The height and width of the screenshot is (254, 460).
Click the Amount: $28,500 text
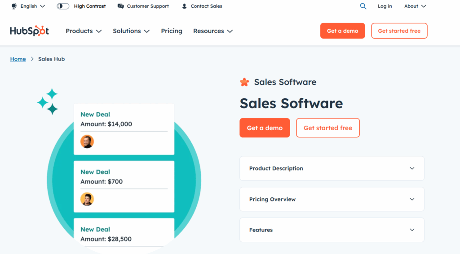click(x=106, y=239)
